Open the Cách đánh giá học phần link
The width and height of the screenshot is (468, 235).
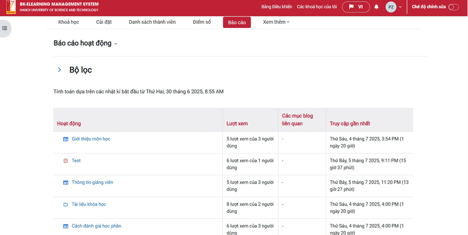(x=97, y=226)
